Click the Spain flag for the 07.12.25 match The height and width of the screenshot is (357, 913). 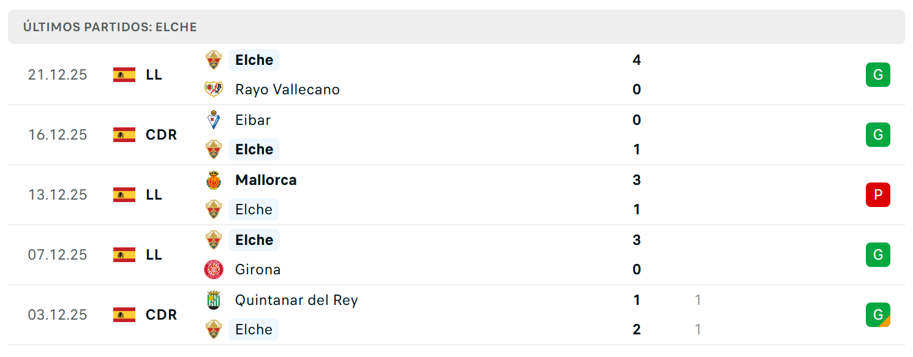pos(124,255)
